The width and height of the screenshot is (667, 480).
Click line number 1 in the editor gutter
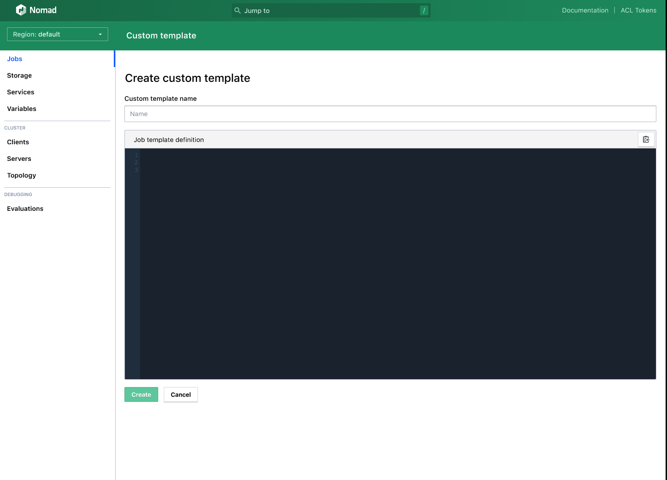point(136,155)
